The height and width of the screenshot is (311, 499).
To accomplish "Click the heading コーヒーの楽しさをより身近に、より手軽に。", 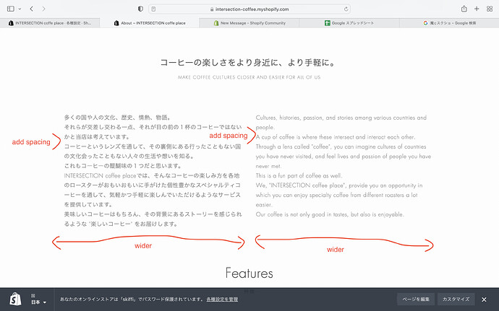I will pyautogui.click(x=249, y=62).
